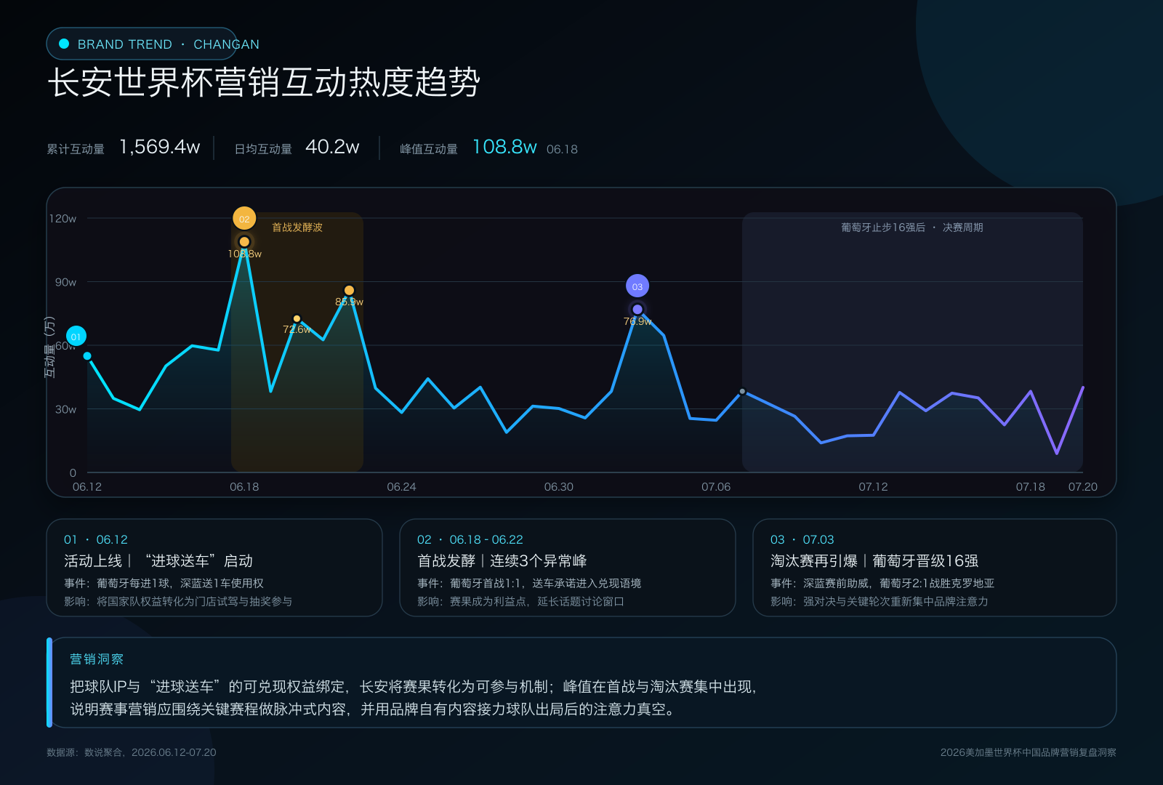Click the 累计互动量 label
This screenshot has width=1163, height=785.
[76, 149]
